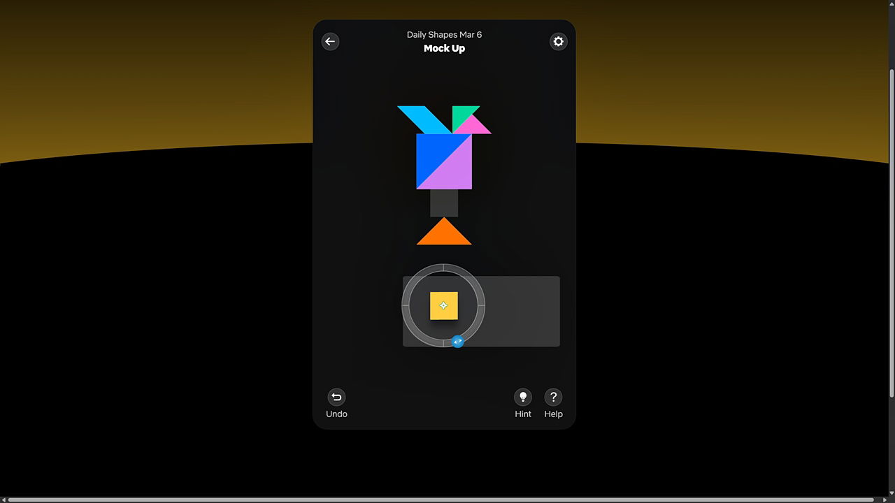Click the "Daily Shapes Mar 6" heading
The width and height of the screenshot is (895, 503).
tap(444, 34)
